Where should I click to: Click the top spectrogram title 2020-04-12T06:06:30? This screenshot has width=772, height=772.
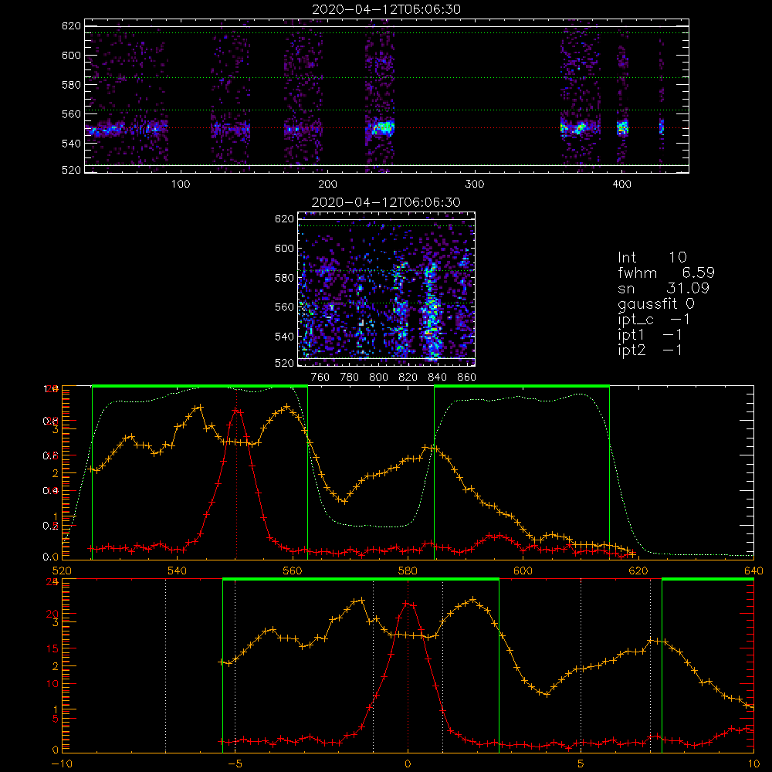tap(386, 9)
